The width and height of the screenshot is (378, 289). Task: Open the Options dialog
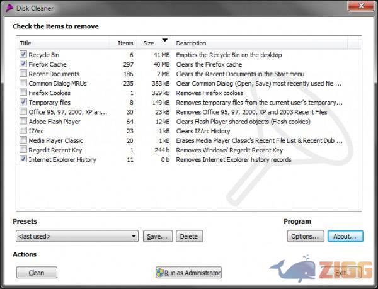306,236
